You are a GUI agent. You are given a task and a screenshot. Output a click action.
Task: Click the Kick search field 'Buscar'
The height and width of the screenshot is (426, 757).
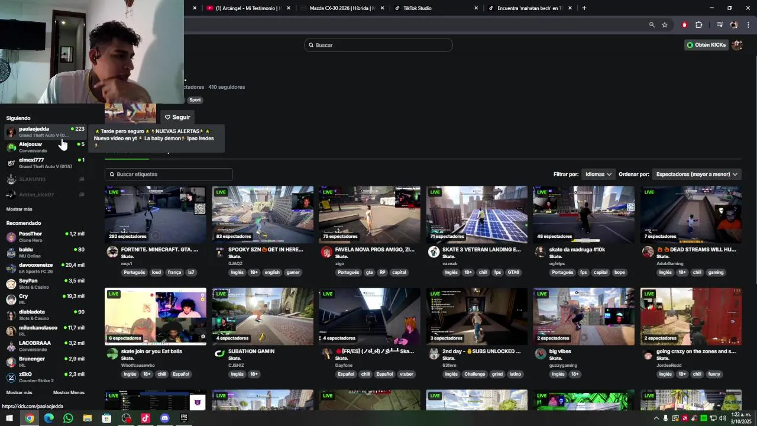click(378, 45)
